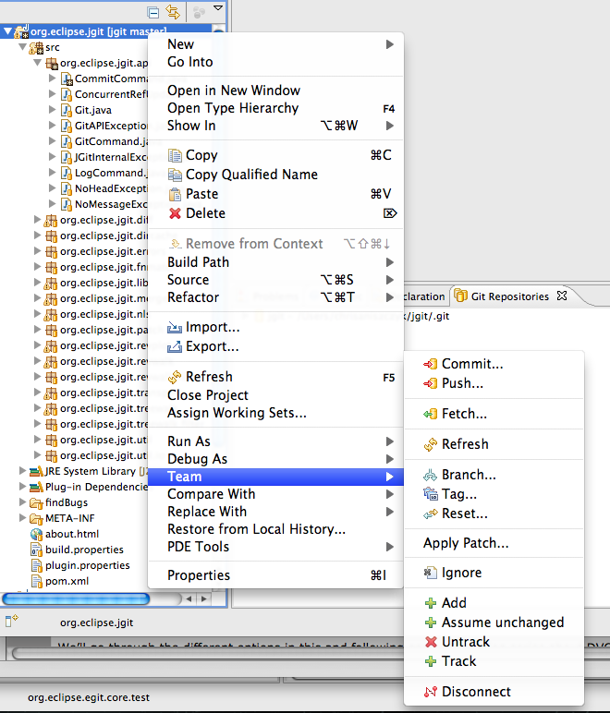Click the Assume unchanged plus icon

(x=431, y=622)
